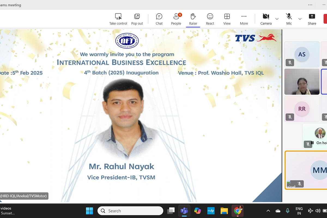
Task: Click OneDrive cloud tray icon
Action: 278,211
